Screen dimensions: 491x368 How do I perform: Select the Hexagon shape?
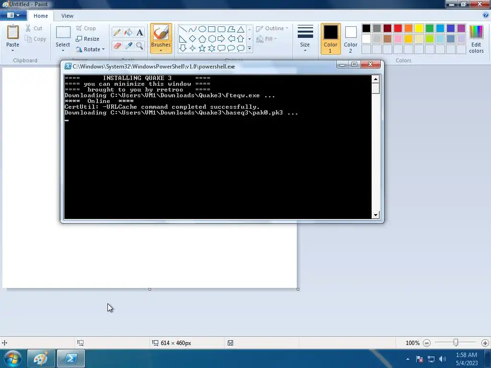[211, 39]
